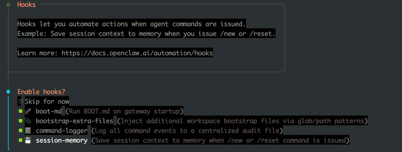Click the green diamond outline next to Hooks

pos(8,5)
